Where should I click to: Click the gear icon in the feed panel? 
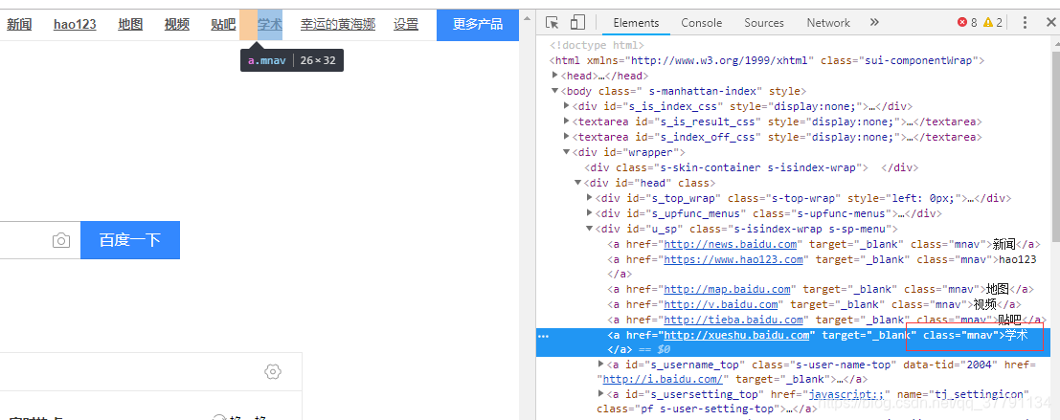273,371
